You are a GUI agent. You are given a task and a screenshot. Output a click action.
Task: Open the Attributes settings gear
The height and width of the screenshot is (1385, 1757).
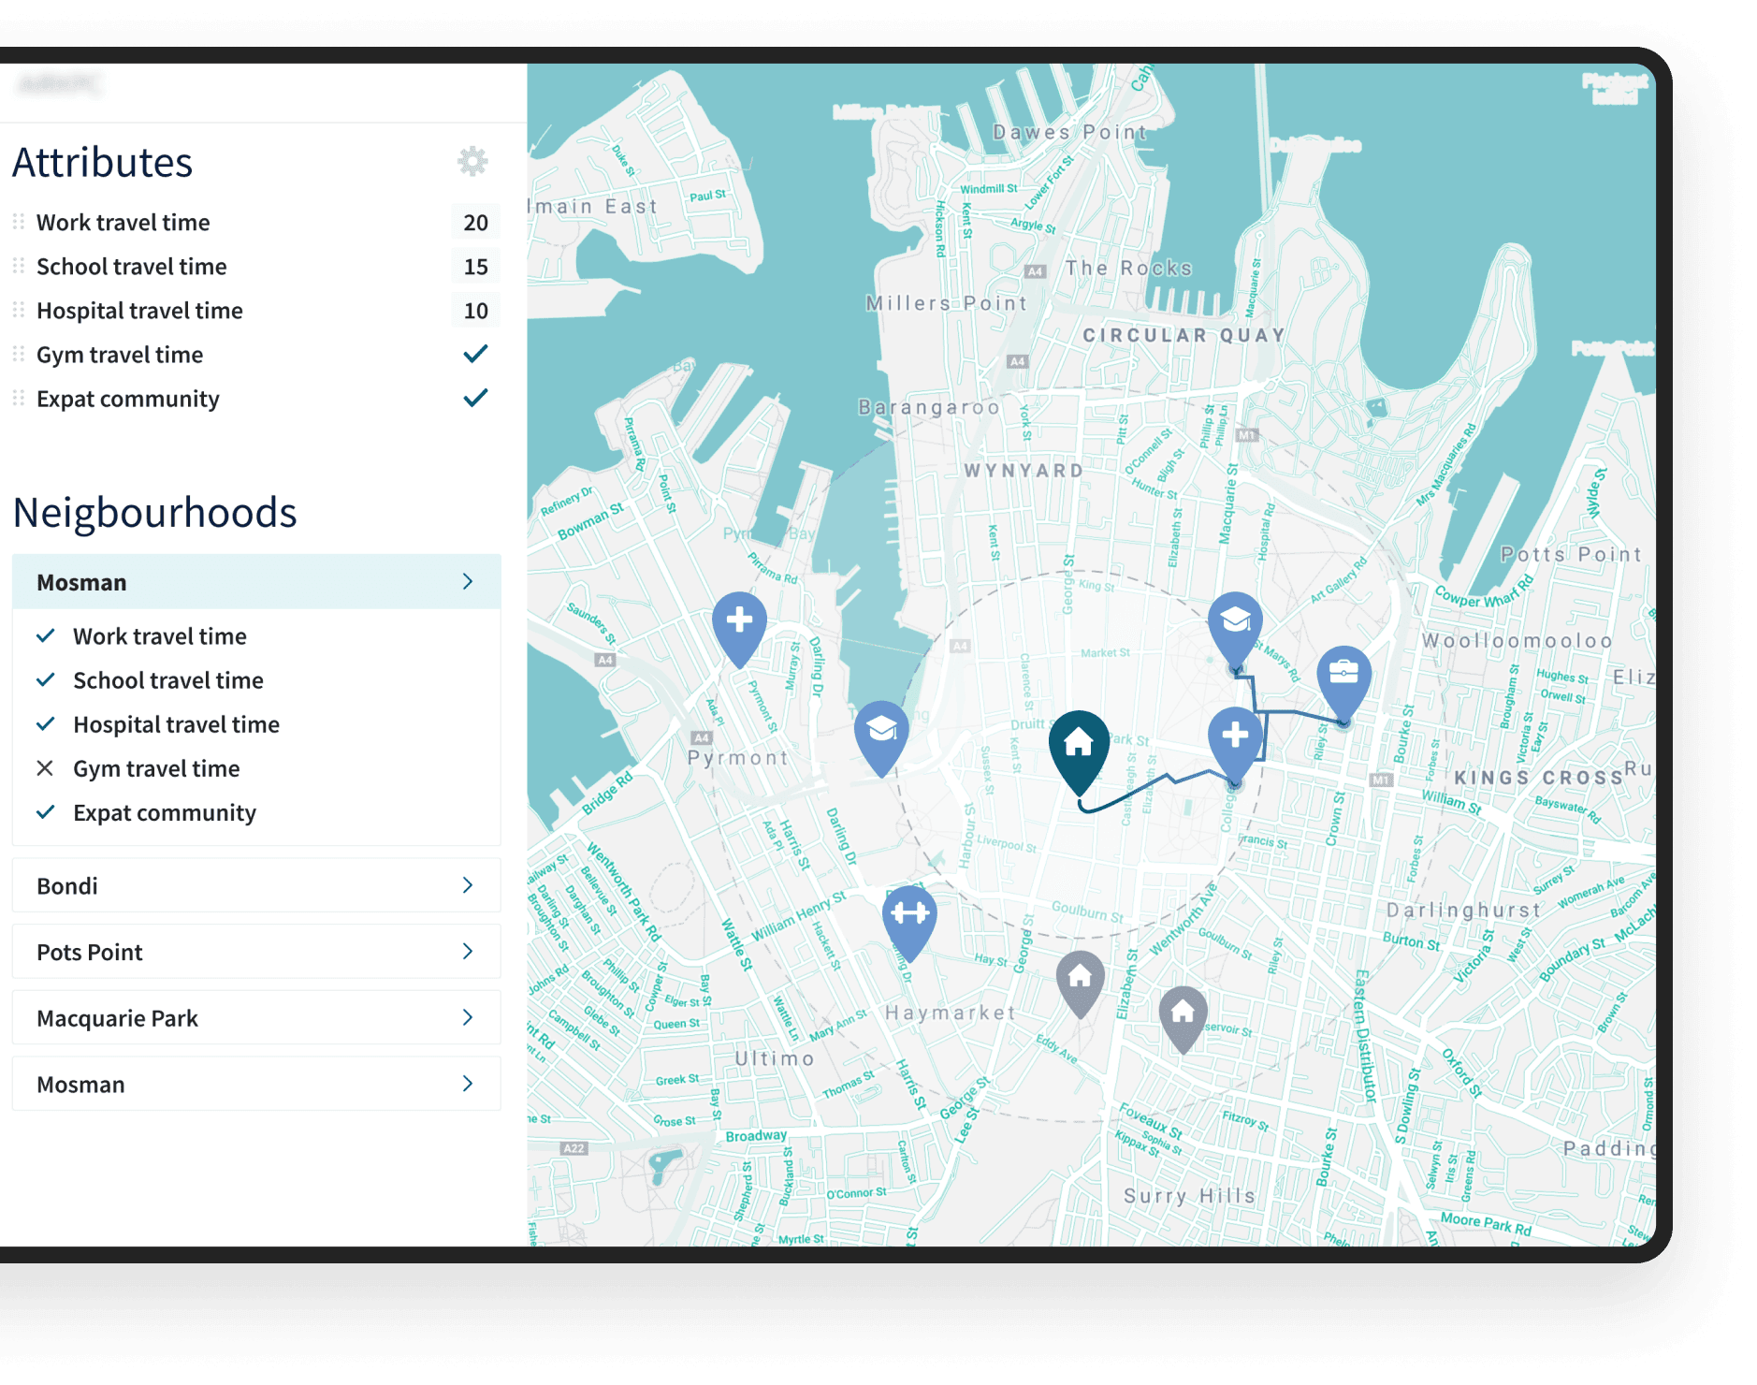pyautogui.click(x=472, y=162)
